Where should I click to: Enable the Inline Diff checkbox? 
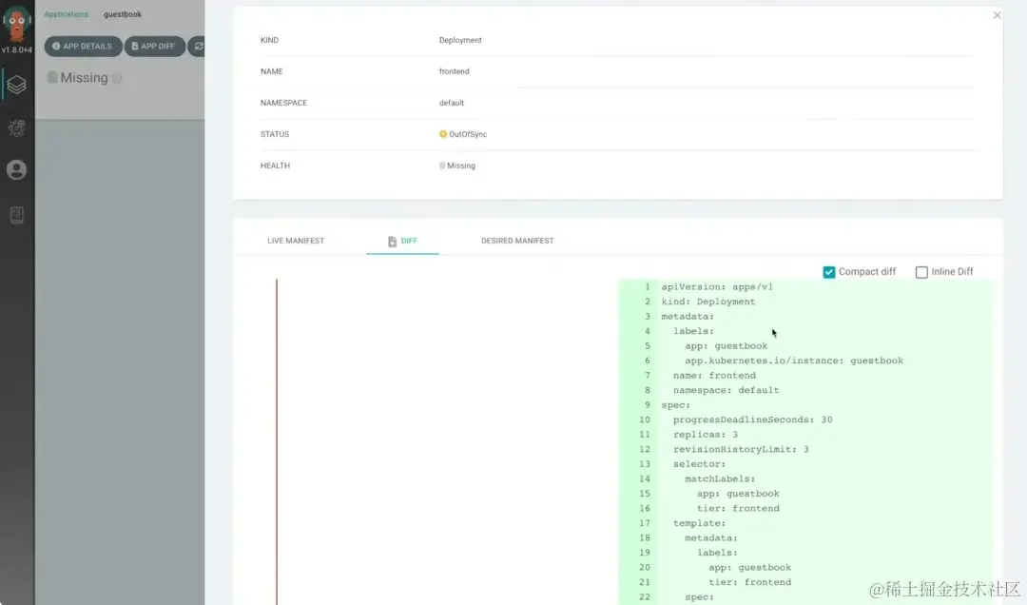921,272
